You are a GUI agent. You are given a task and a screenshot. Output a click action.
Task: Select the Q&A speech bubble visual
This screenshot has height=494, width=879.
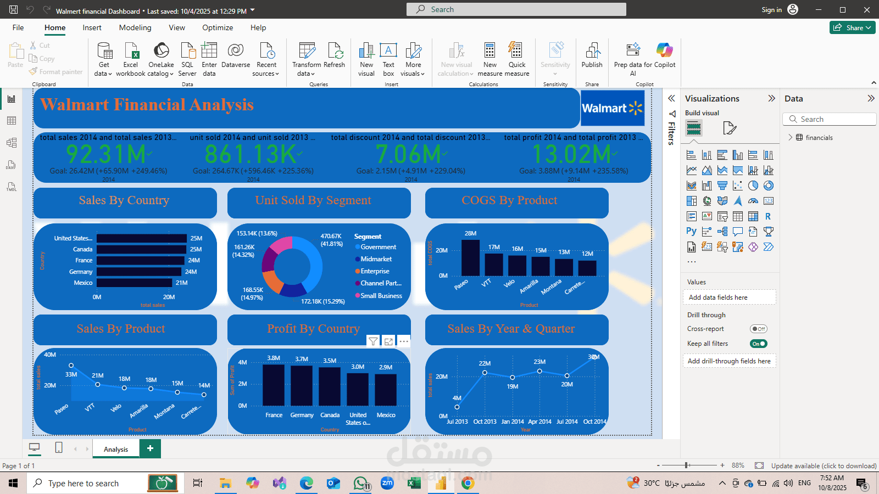tap(738, 232)
